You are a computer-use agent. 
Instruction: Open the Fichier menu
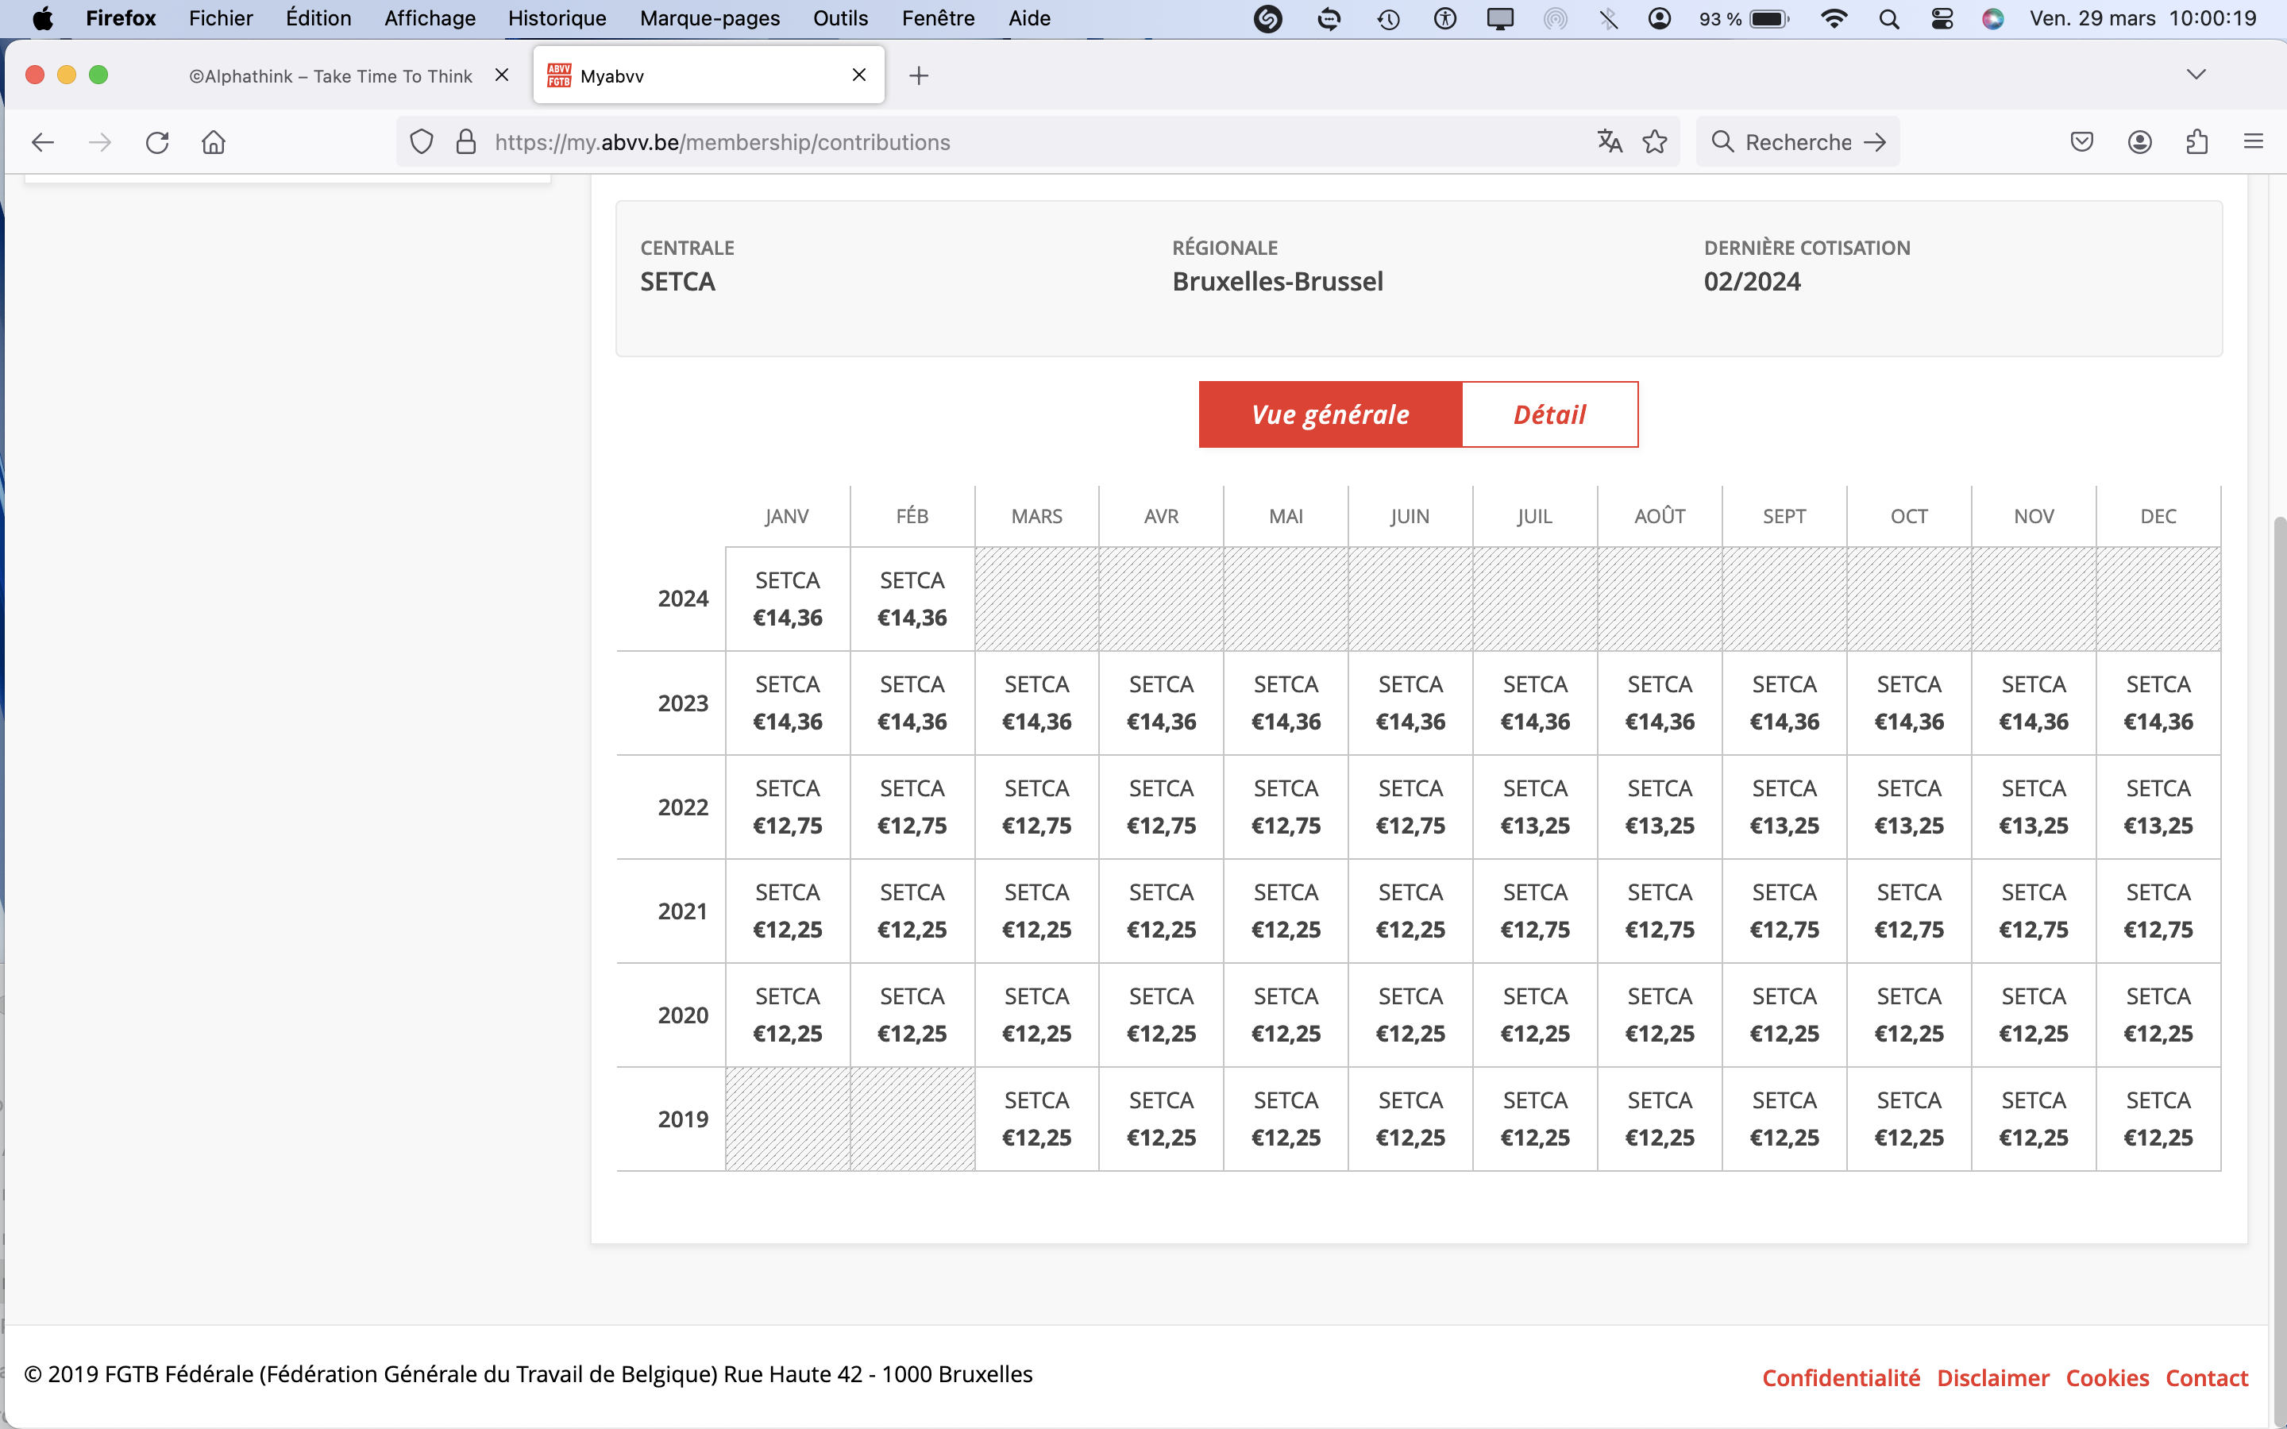[x=220, y=18]
